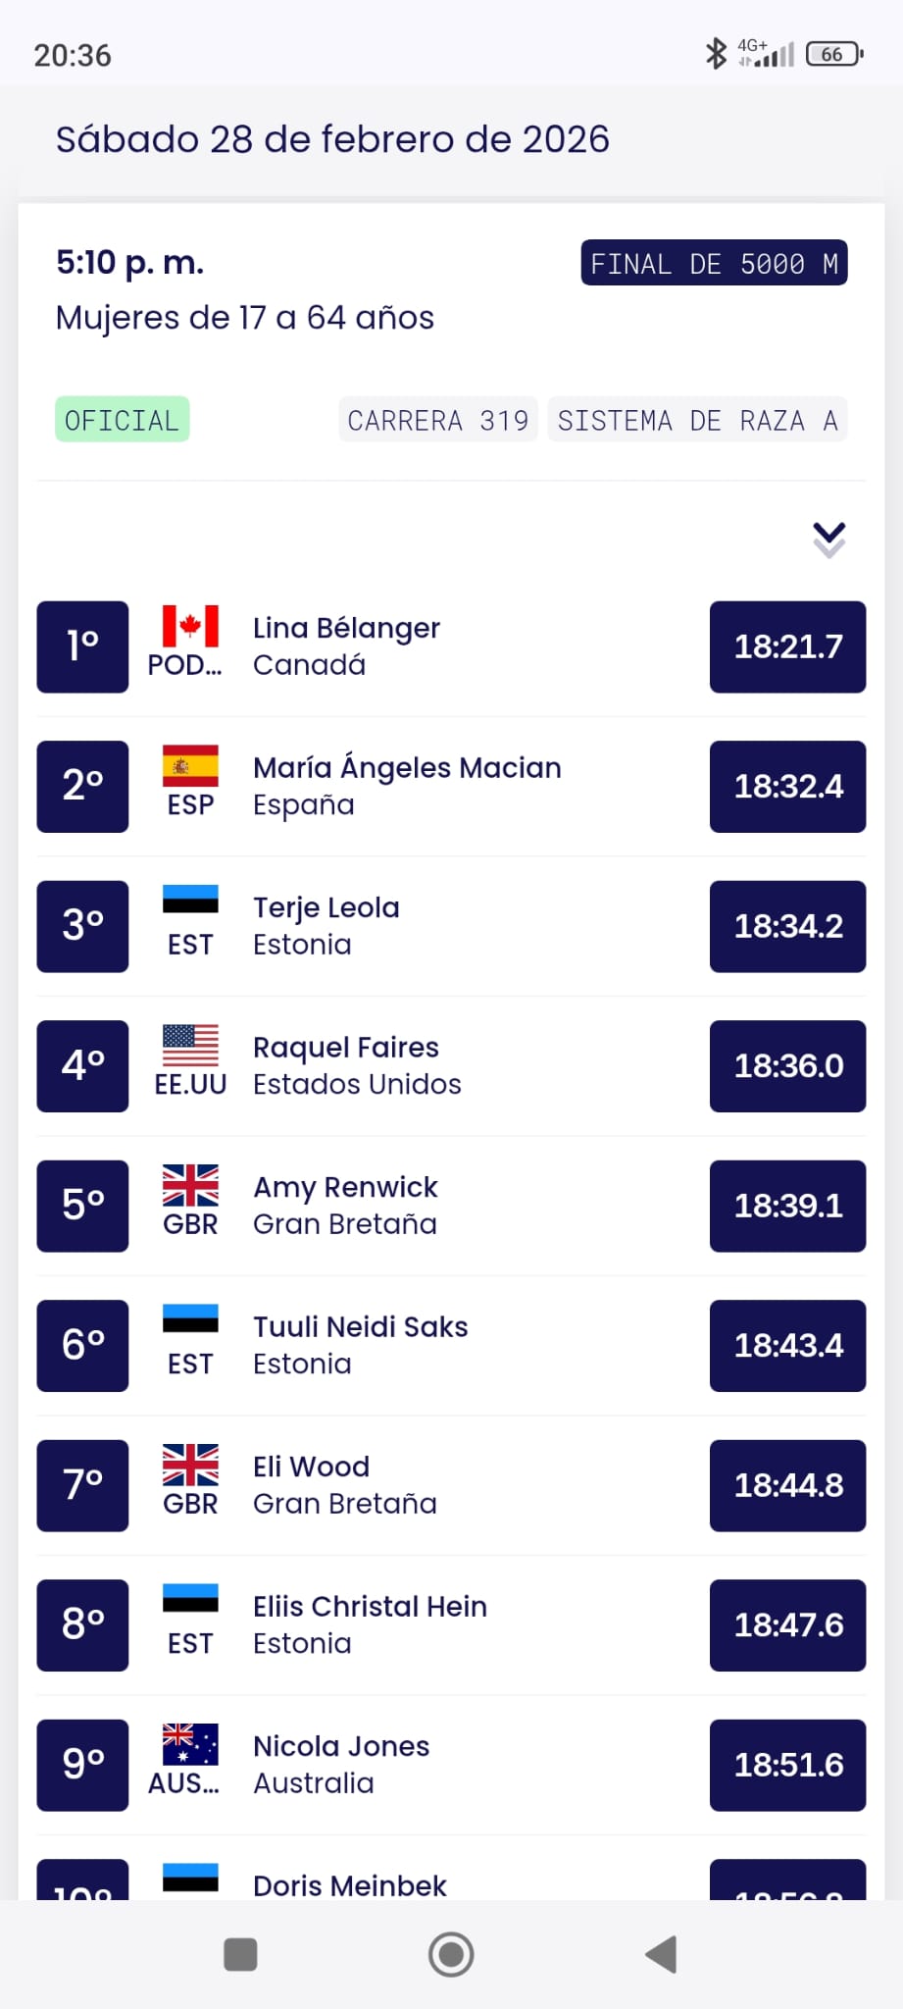Tap Amy Renwick's Great Britain flag
The image size is (903, 2009).
(190, 1185)
